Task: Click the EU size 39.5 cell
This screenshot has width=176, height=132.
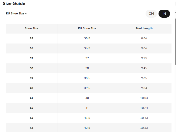Action: tap(87, 88)
